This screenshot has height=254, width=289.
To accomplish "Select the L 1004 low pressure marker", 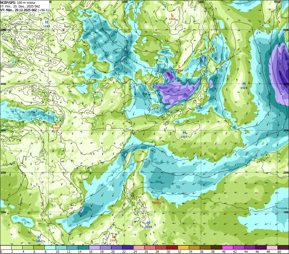I will (x=179, y=68).
